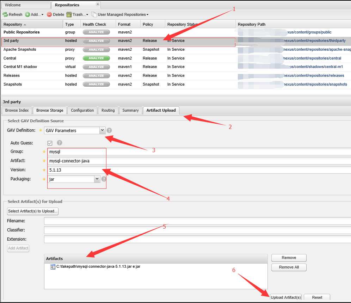This screenshot has height=303, width=351.
Task: Click the Repository Path column header
Action: [x=293, y=24]
